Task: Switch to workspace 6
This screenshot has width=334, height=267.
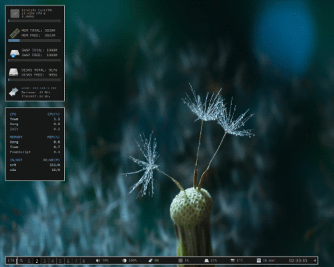Action: 68,261
